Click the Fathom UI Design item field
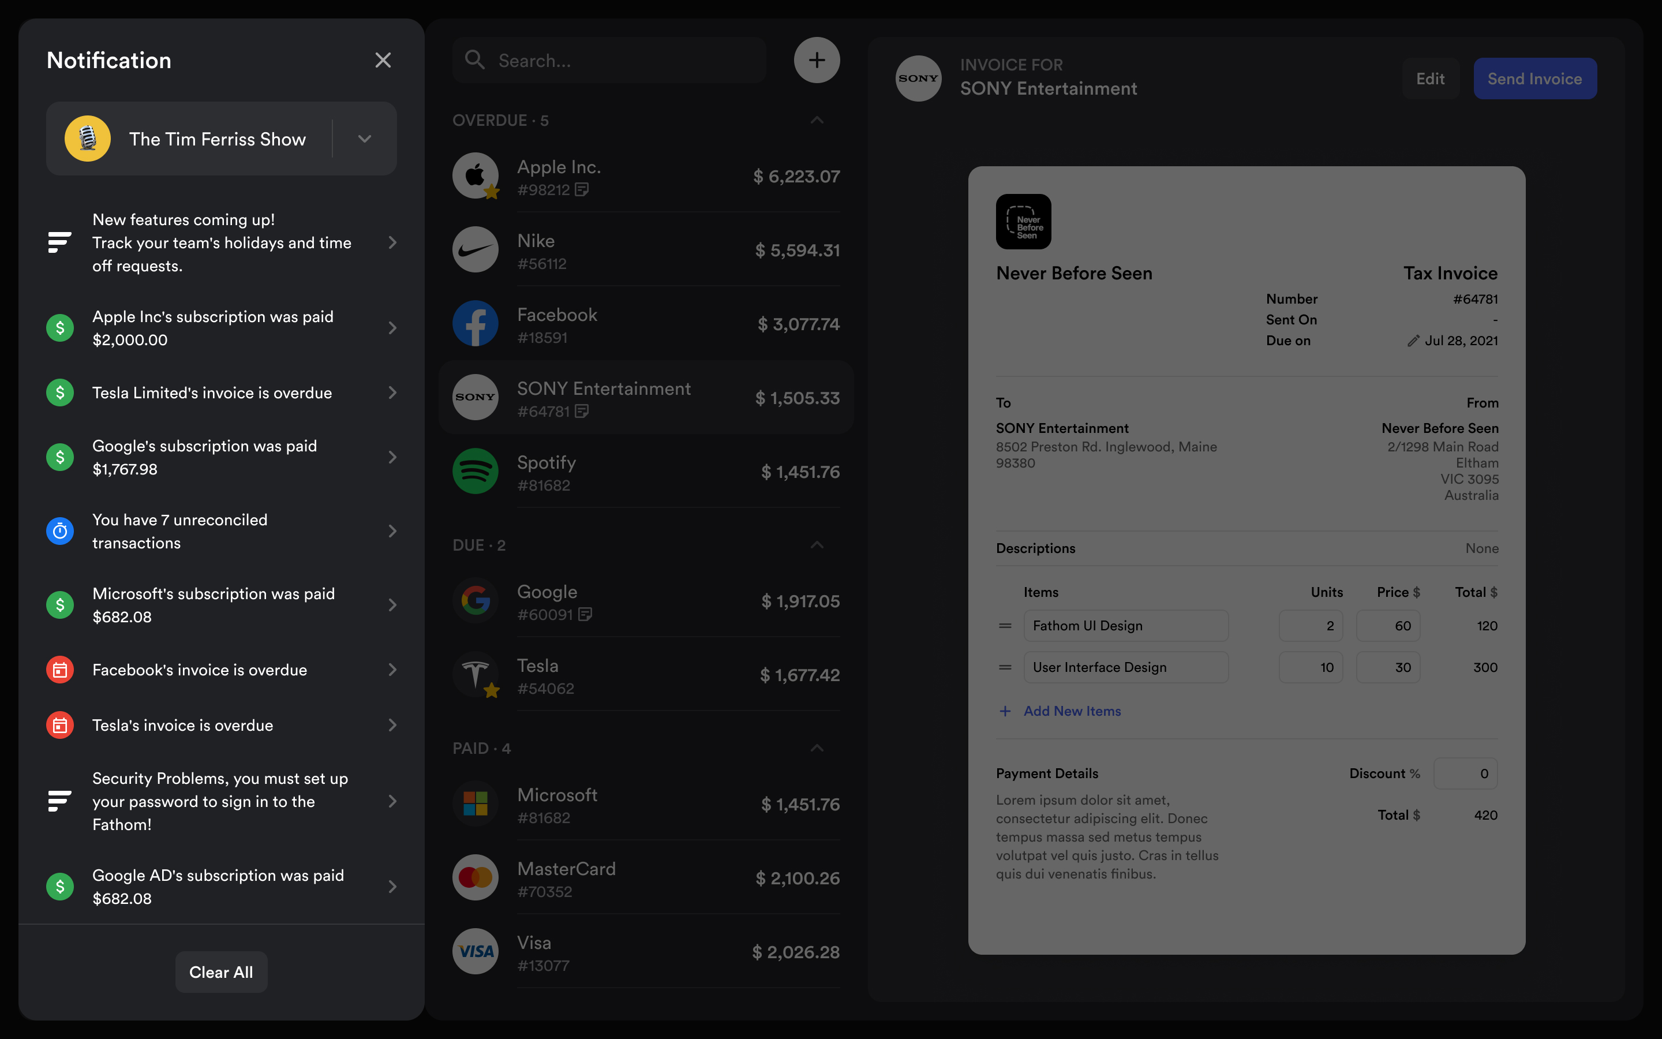This screenshot has width=1662, height=1039. [1126, 626]
